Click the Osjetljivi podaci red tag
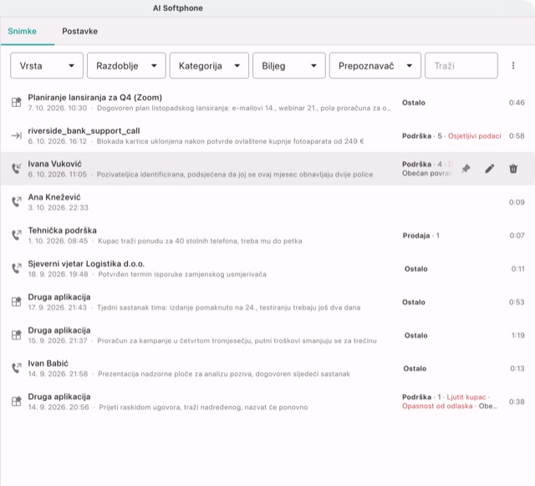This screenshot has width=535, height=486. pyautogui.click(x=474, y=136)
